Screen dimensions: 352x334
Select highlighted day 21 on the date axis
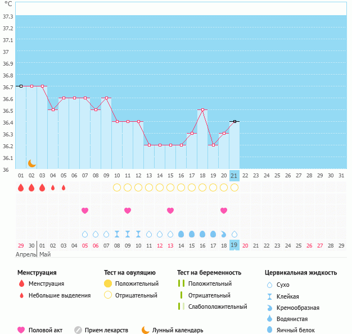[x=234, y=176]
